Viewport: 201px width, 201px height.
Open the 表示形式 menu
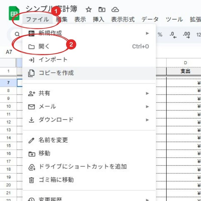(123, 20)
